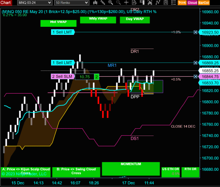Open the properties list icon
Viewport: 220px width, 187px height.
174,2
